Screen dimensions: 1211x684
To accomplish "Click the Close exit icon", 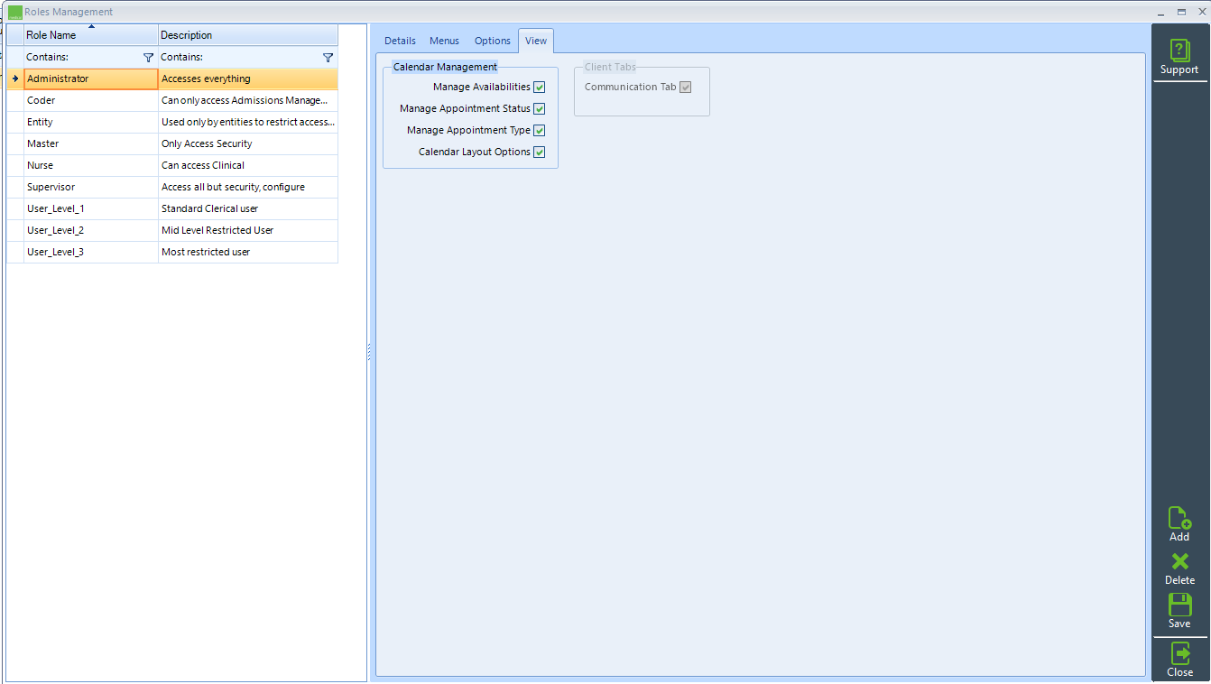I will (1179, 653).
